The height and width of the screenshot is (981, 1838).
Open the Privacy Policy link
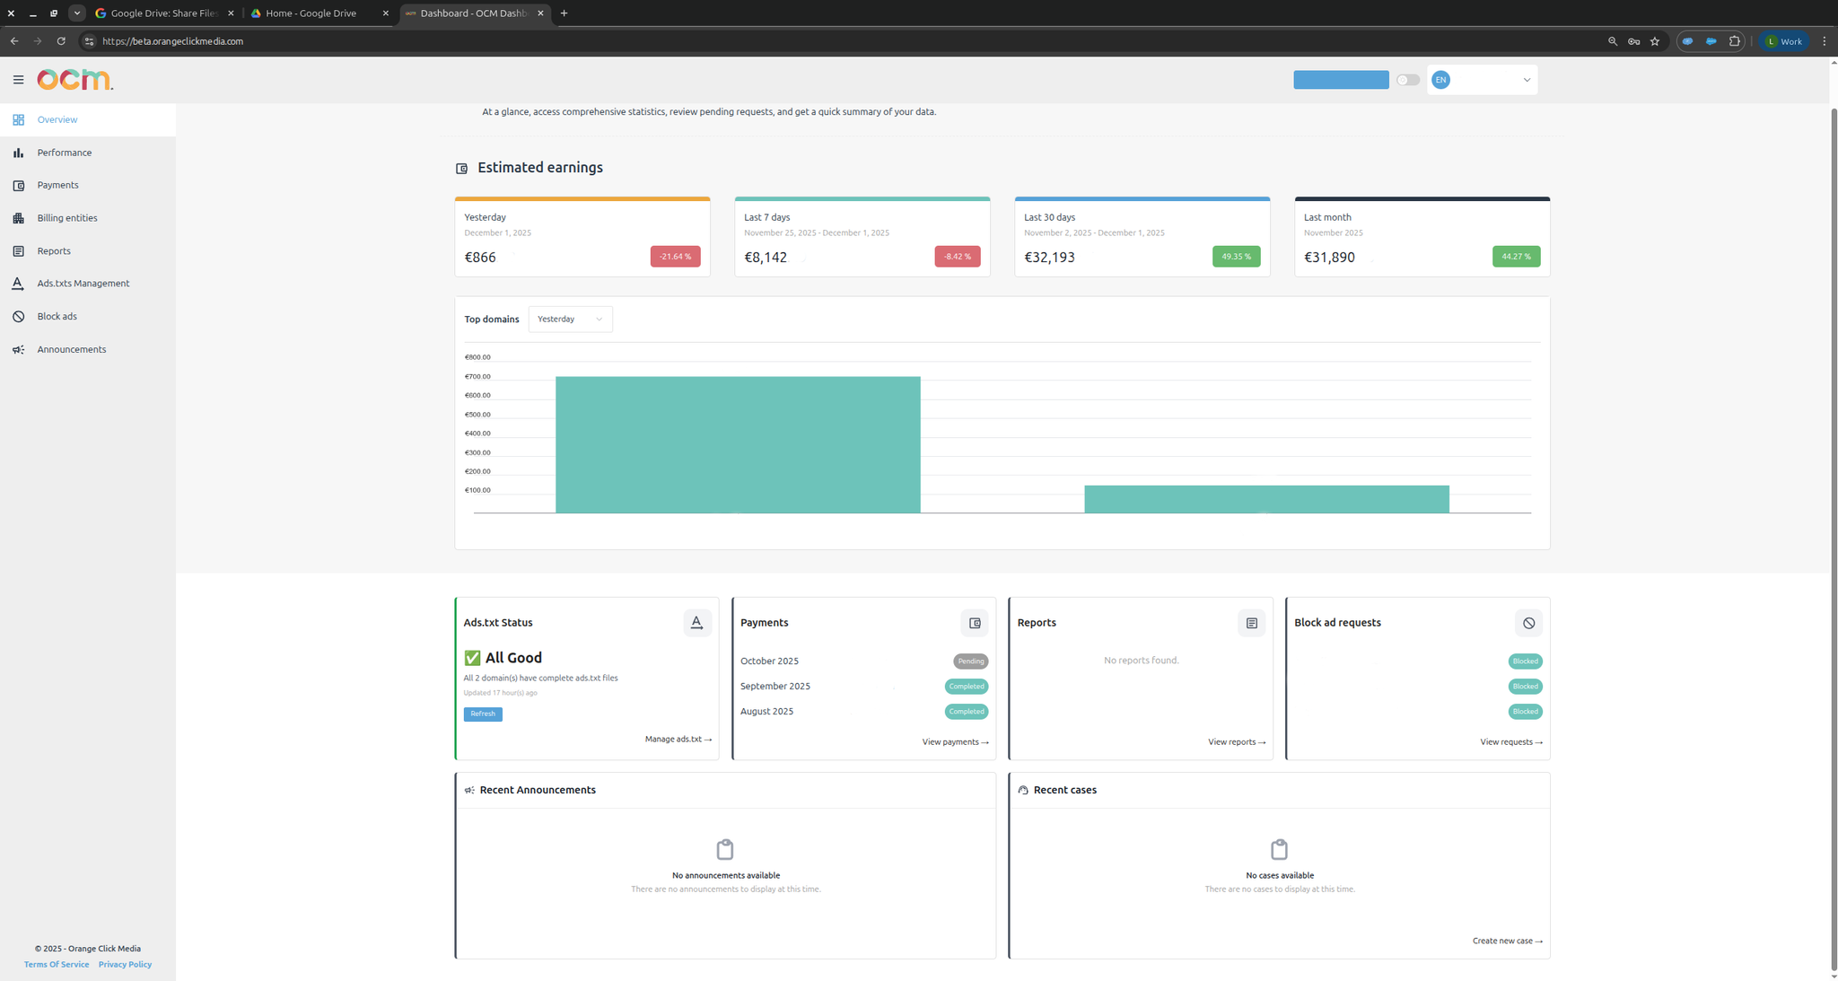(125, 964)
